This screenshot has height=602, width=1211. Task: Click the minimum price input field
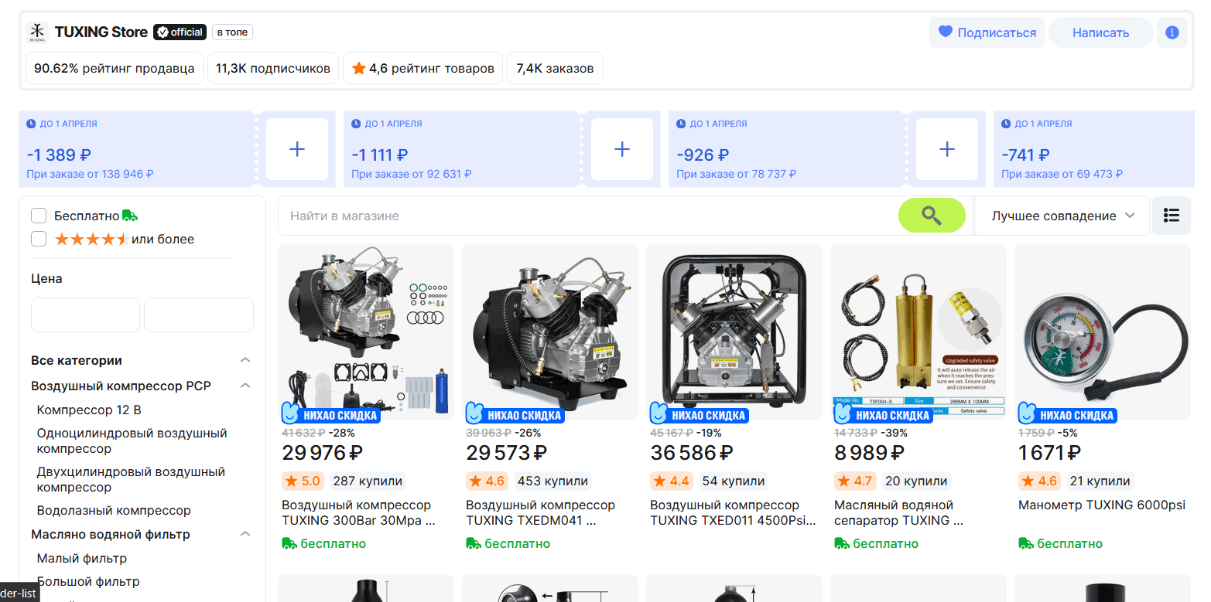85,315
